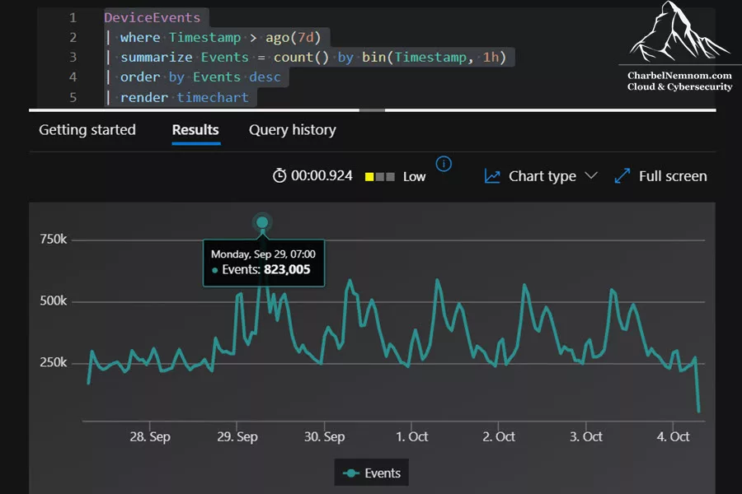Click the highlighted peak data point marker
The width and height of the screenshot is (742, 494).
click(x=262, y=222)
